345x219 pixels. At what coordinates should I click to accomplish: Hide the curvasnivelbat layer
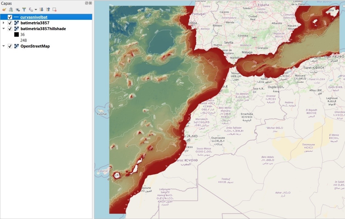(10, 17)
